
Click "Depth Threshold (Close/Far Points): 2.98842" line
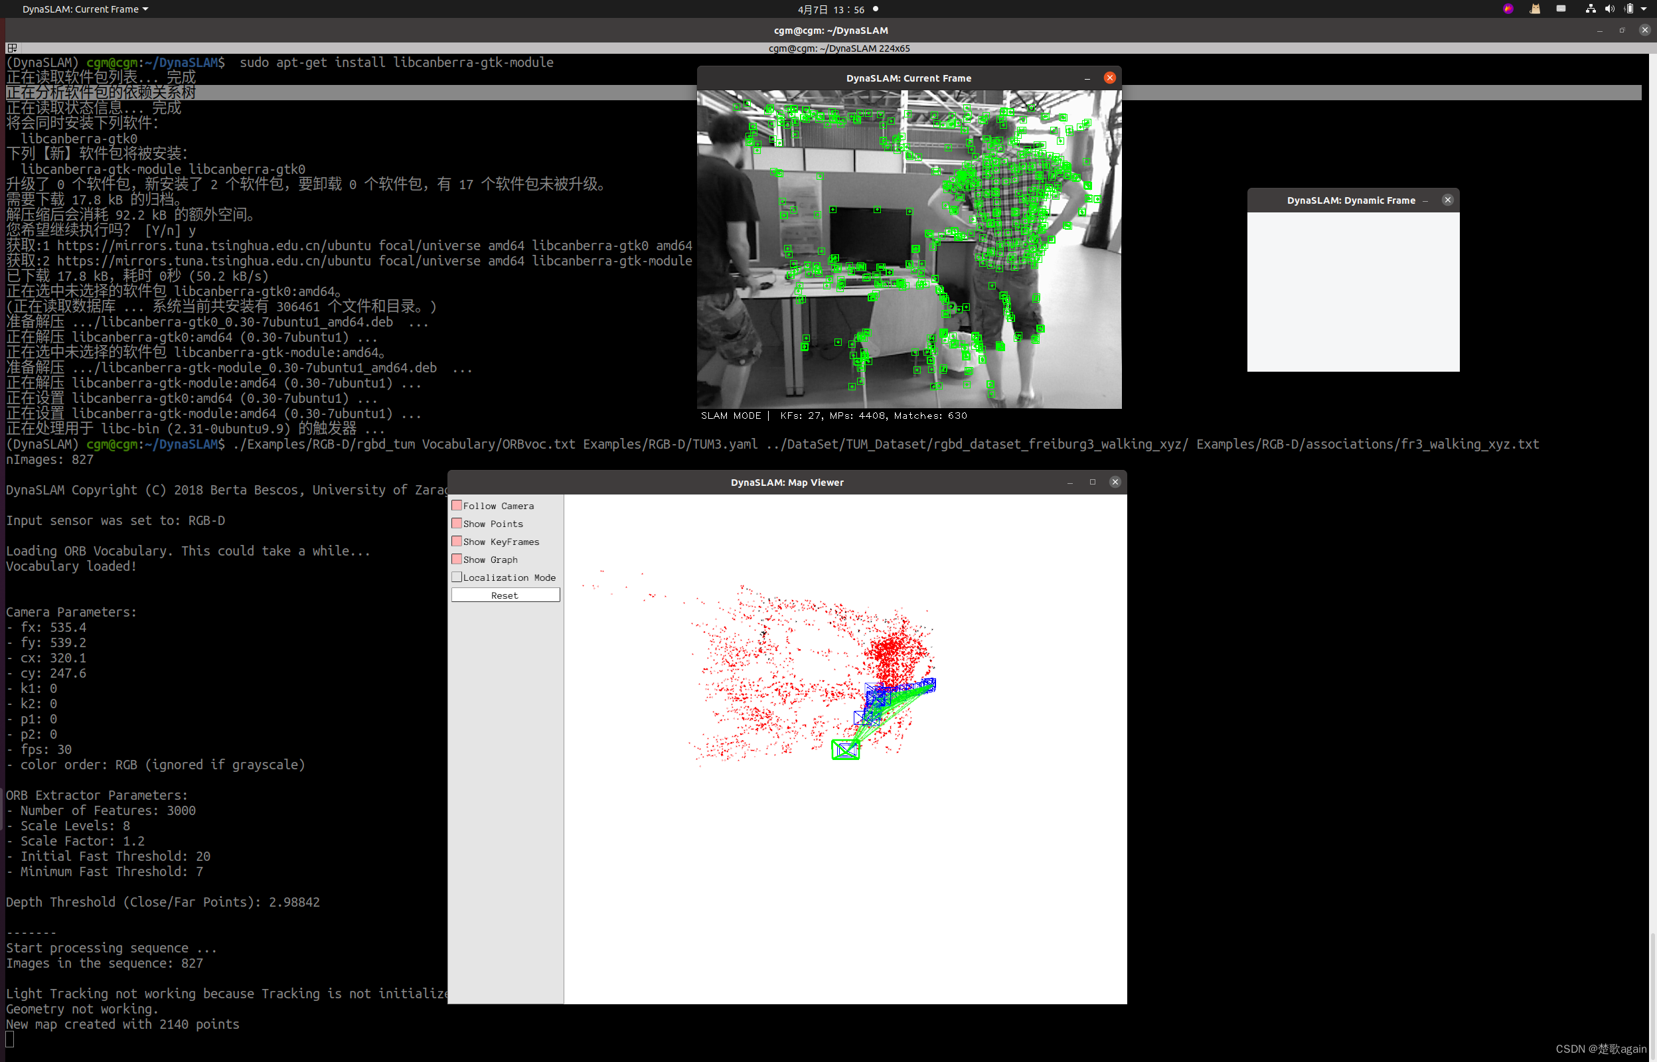click(x=163, y=903)
